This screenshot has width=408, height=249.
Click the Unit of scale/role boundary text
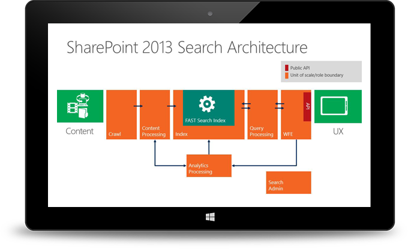[317, 75]
